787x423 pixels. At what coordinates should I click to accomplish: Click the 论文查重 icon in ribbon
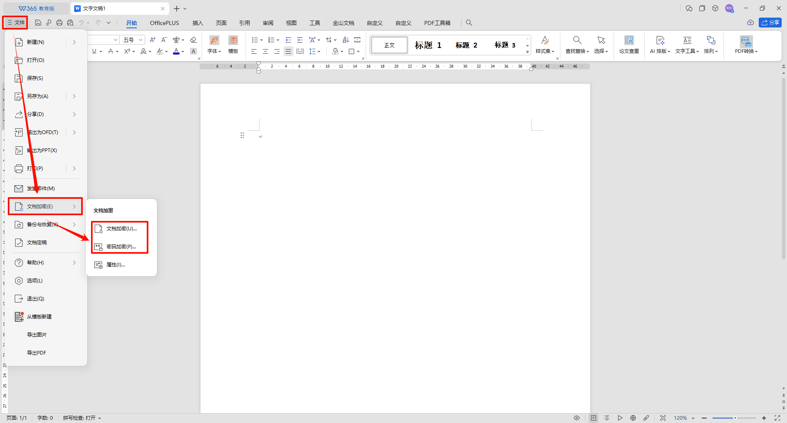point(629,40)
